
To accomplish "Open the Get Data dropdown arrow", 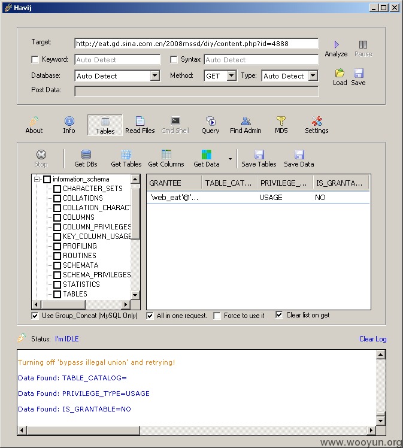I will [230, 159].
